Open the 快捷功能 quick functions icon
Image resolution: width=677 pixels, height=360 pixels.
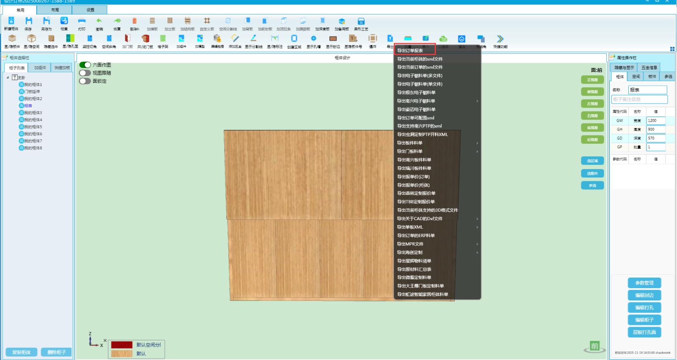(500, 39)
